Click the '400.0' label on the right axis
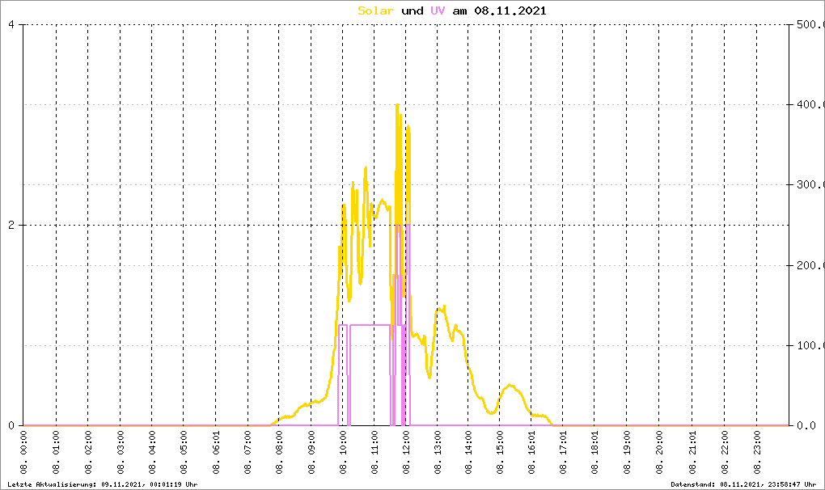The height and width of the screenshot is (490, 825). [809, 105]
